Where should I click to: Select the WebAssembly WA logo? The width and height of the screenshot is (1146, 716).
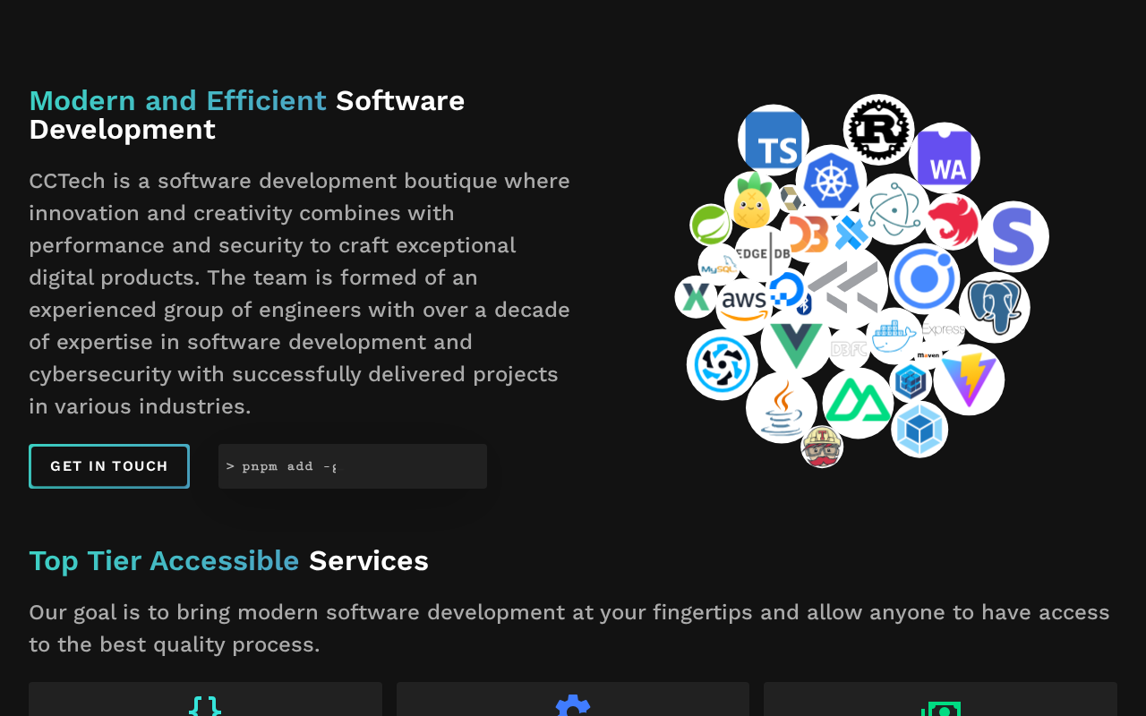point(945,158)
